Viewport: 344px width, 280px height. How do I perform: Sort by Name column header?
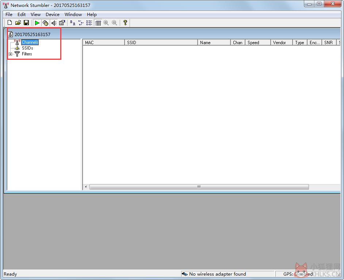tap(214, 43)
